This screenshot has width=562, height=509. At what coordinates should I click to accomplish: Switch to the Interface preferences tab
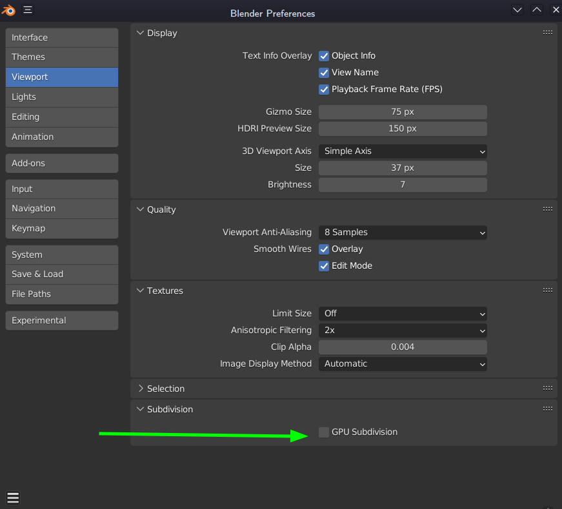click(x=62, y=37)
